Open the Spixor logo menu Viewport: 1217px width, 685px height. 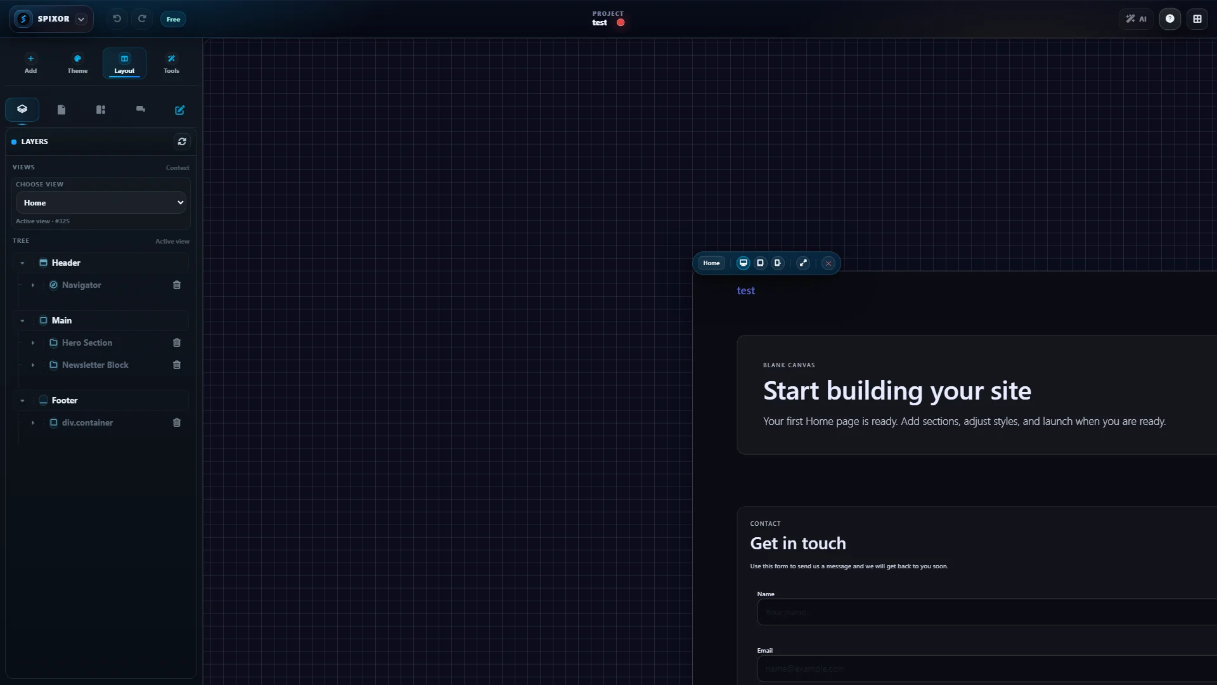(51, 19)
